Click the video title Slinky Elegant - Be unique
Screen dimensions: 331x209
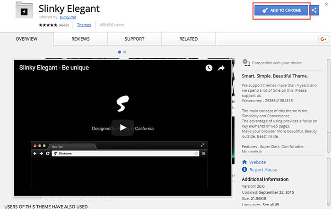click(x=54, y=68)
